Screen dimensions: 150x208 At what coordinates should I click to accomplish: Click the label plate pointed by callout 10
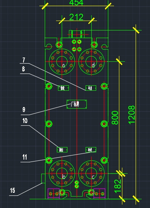coord(62,150)
